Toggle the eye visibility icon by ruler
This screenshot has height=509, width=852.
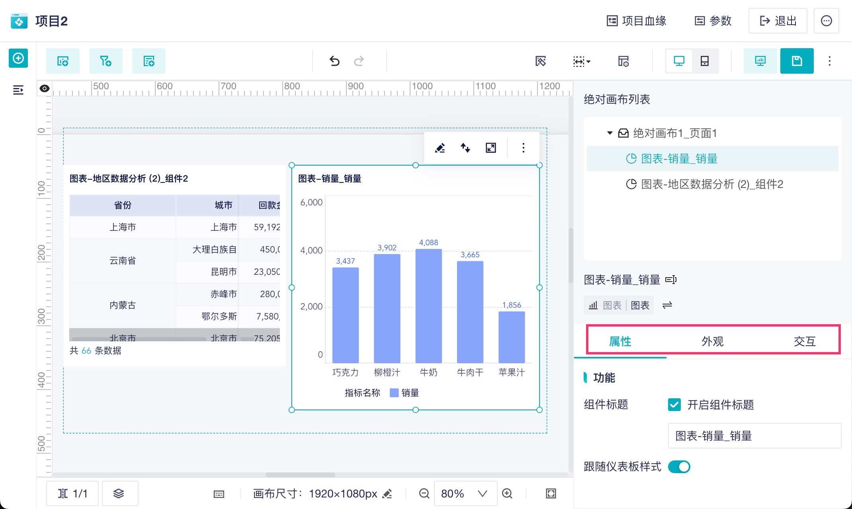[45, 88]
